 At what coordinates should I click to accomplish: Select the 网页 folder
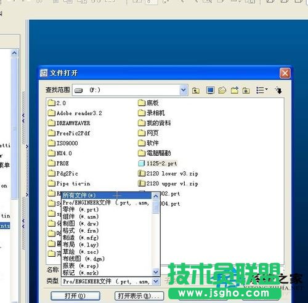click(148, 133)
